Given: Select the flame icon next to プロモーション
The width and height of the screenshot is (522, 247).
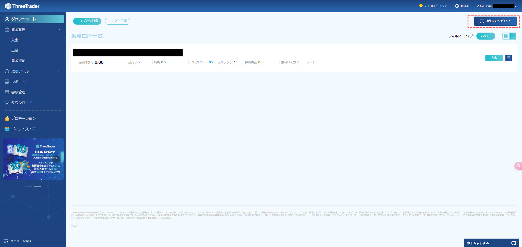Looking at the screenshot, I should [7, 118].
